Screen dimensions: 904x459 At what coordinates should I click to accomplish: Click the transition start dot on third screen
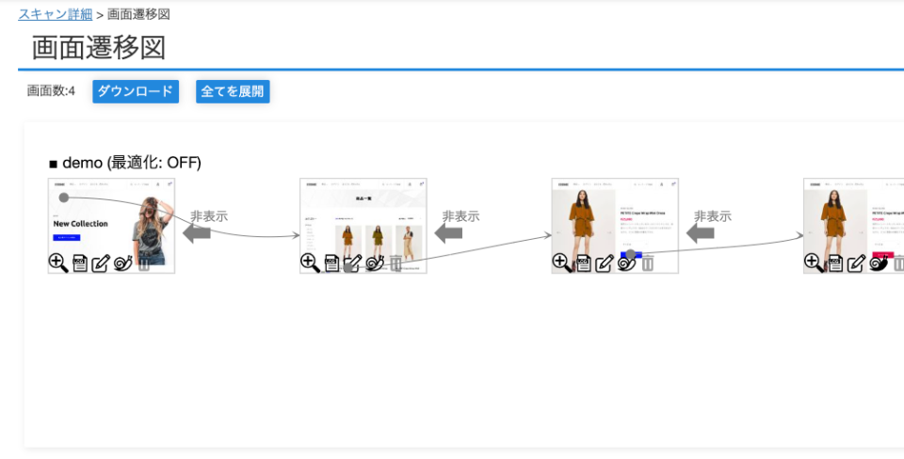631,254
